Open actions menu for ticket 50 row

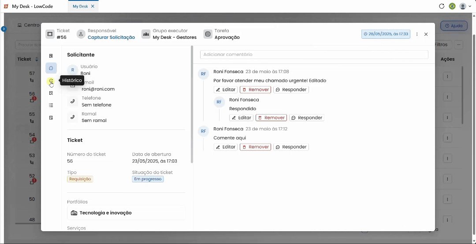point(447,200)
